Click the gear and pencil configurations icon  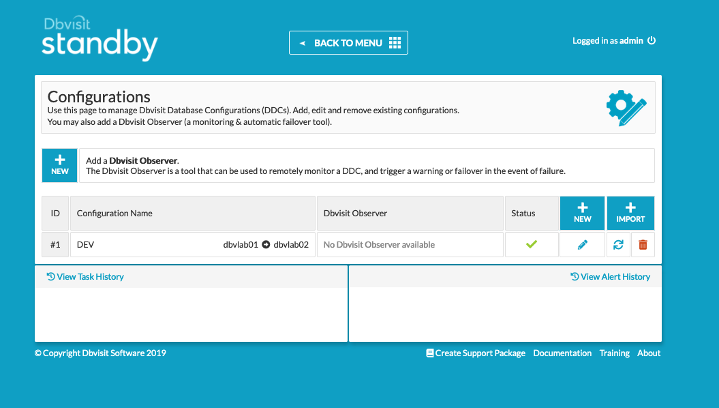pos(626,108)
